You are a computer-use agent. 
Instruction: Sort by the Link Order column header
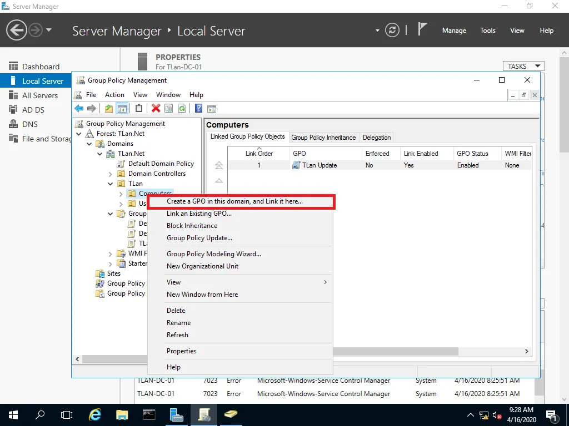click(x=259, y=153)
